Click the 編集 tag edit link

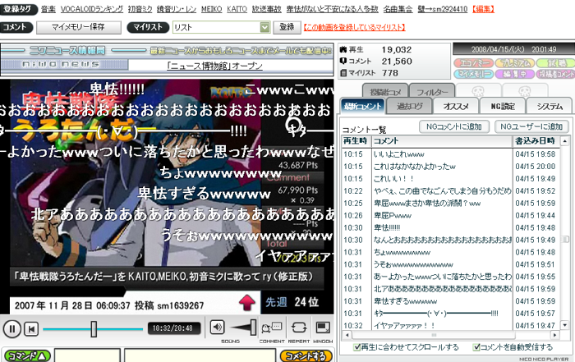click(x=483, y=9)
